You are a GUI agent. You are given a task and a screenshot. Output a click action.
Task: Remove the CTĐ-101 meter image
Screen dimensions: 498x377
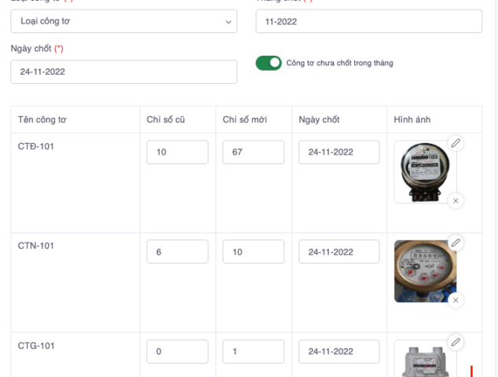(456, 201)
